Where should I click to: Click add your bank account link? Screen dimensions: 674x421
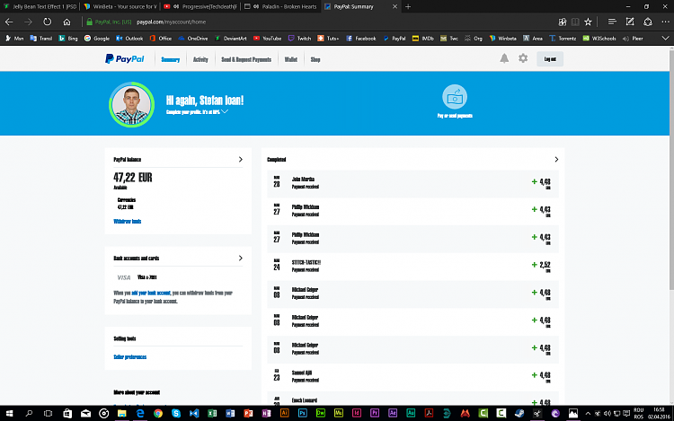tap(151, 294)
